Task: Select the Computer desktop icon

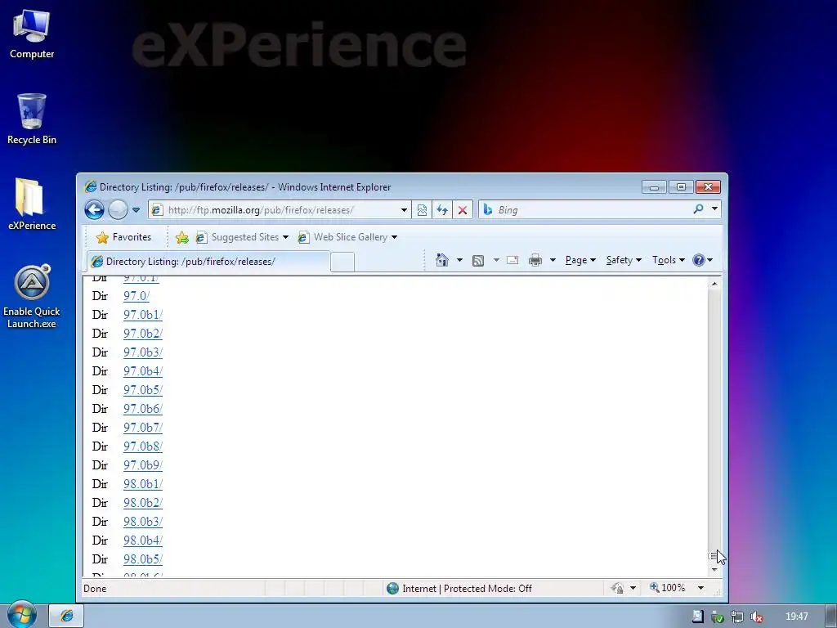Action: (32, 34)
